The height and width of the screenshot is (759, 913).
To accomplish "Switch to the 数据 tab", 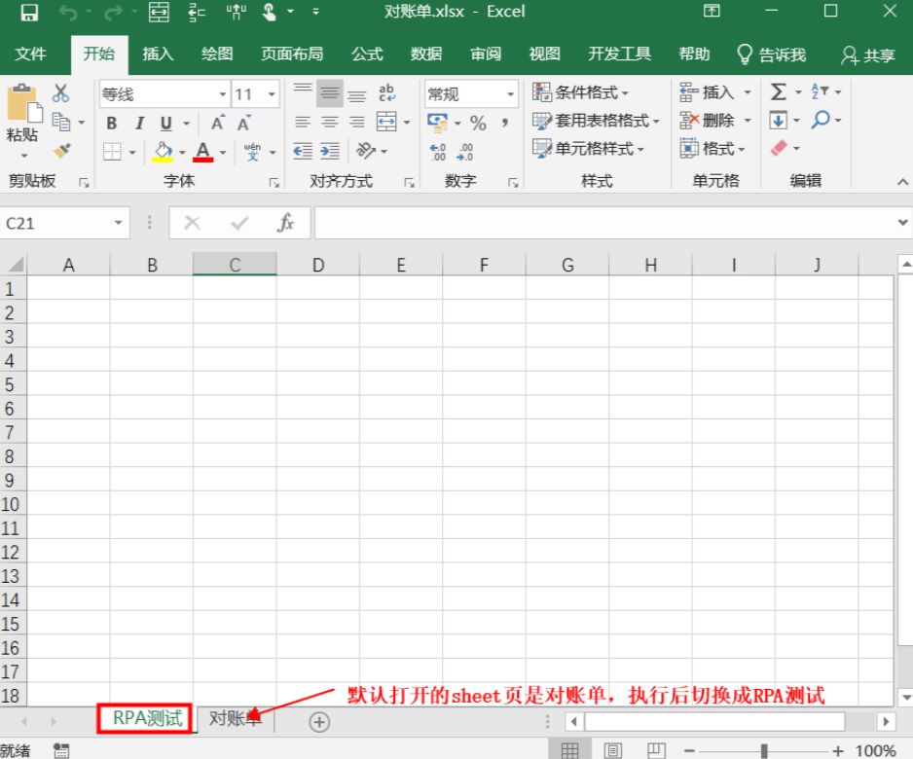I will (x=426, y=54).
